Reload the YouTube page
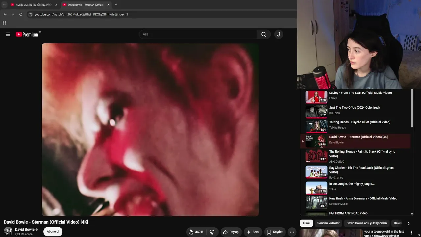This screenshot has width=421, height=237. click(x=21, y=14)
